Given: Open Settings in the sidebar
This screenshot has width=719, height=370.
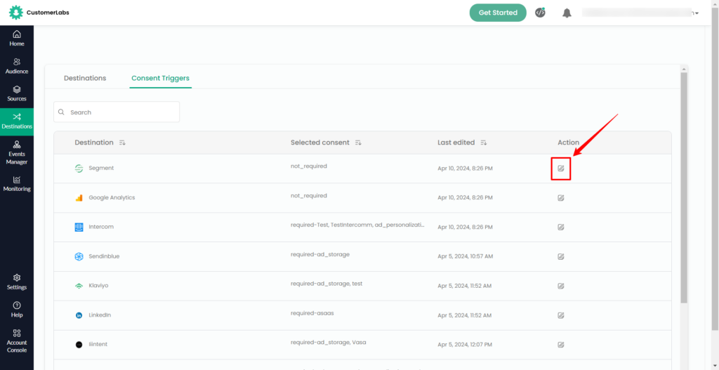Looking at the screenshot, I should coord(17,282).
